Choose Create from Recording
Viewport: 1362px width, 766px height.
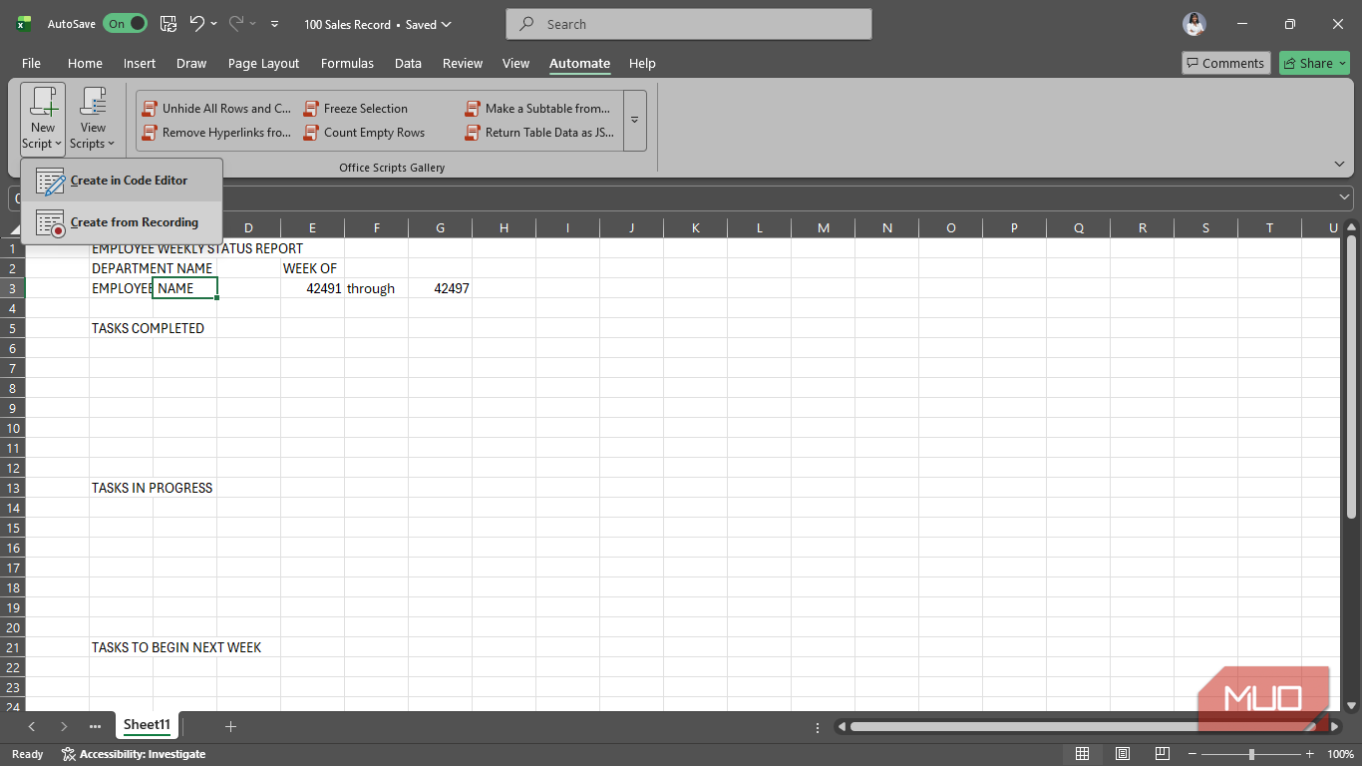pos(122,222)
